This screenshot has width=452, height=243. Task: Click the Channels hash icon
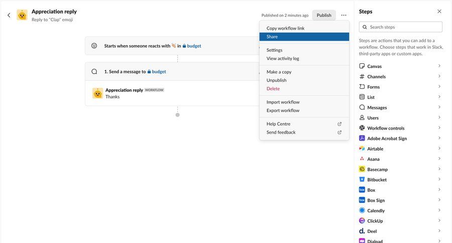click(362, 76)
